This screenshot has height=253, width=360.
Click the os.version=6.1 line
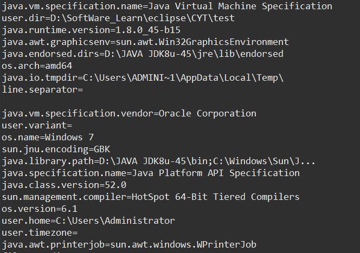click(x=40, y=209)
